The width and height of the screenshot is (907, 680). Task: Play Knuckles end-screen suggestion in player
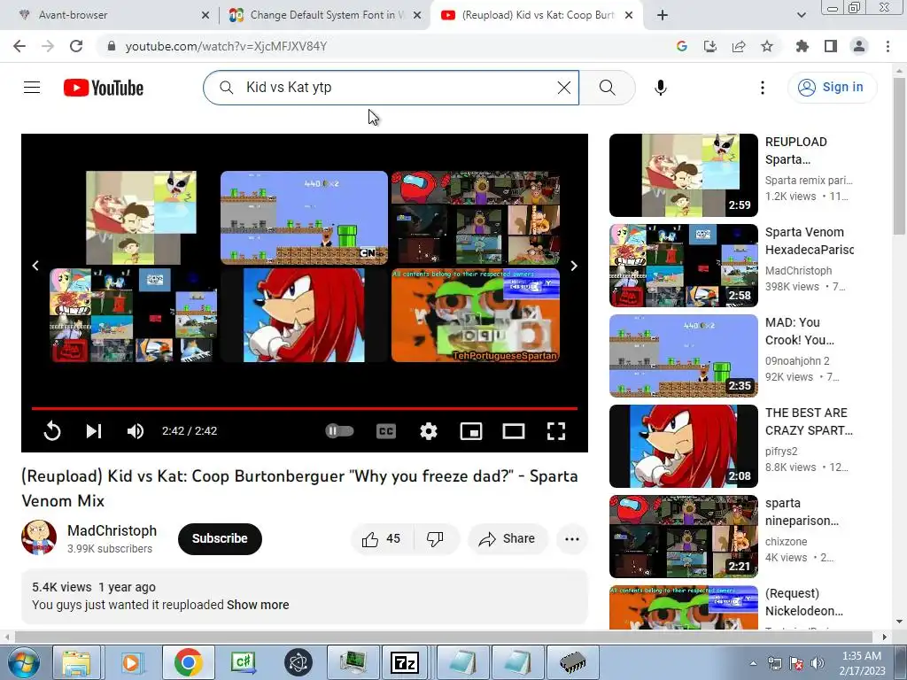[305, 315]
